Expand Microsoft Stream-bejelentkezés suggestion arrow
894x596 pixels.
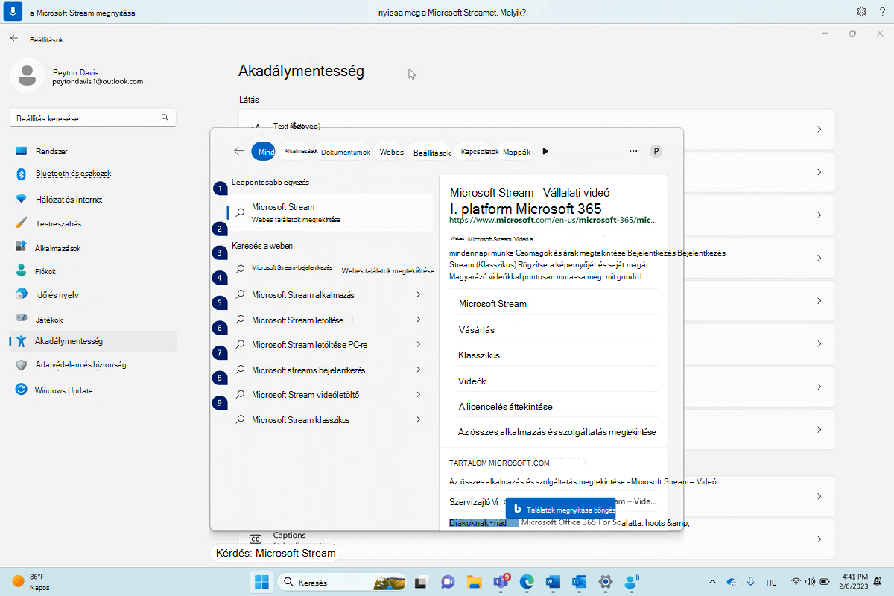(x=419, y=270)
